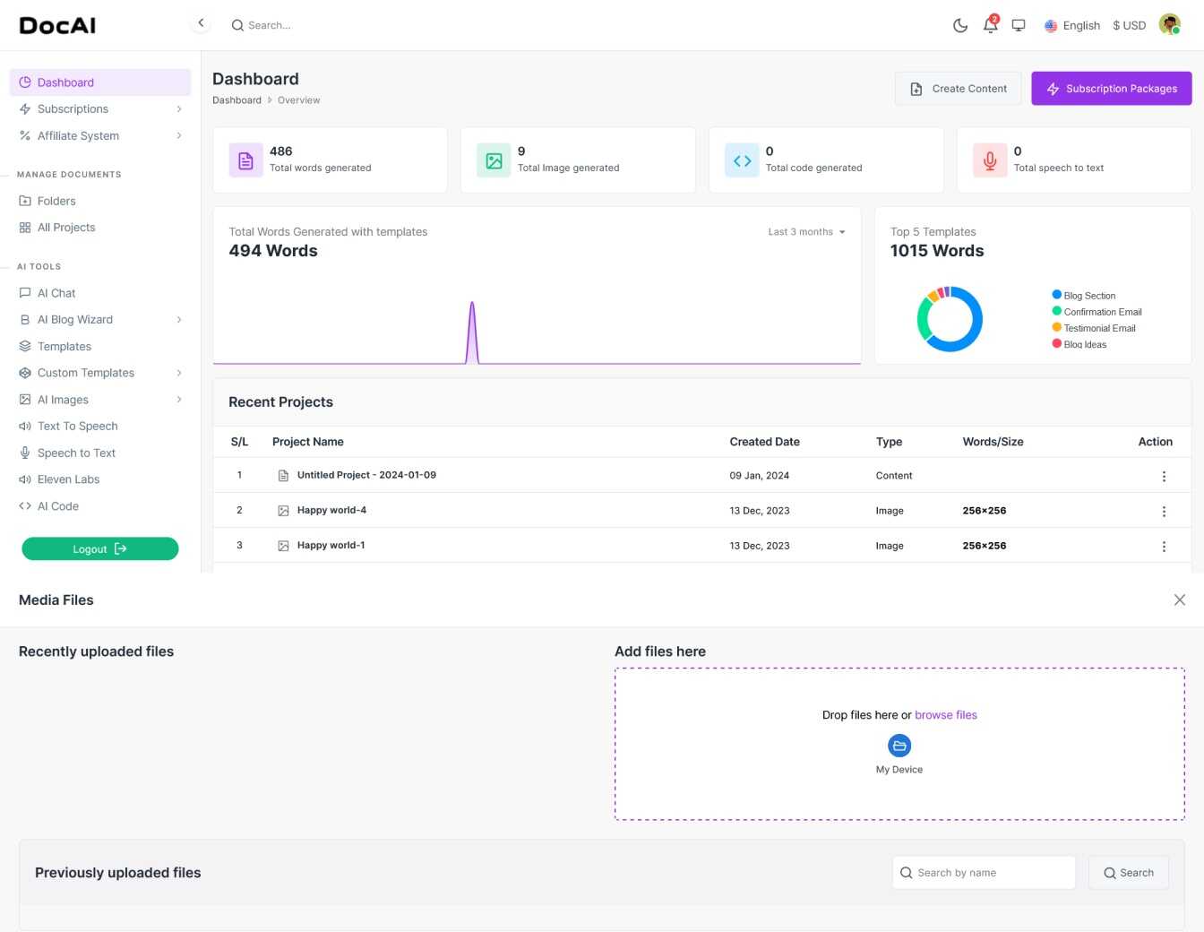The height and width of the screenshot is (932, 1204).
Task: Select English language dropdown
Action: pyautogui.click(x=1072, y=25)
